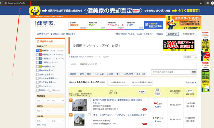Click the calculator icon for 売却査定
The height and width of the screenshot is (128, 214).
tap(147, 25)
